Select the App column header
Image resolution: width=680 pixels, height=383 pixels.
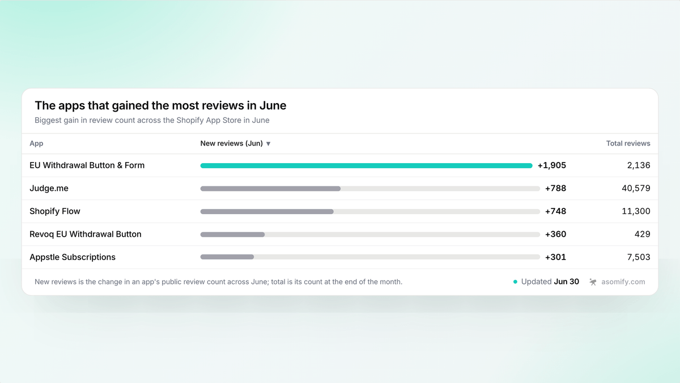pyautogui.click(x=36, y=143)
